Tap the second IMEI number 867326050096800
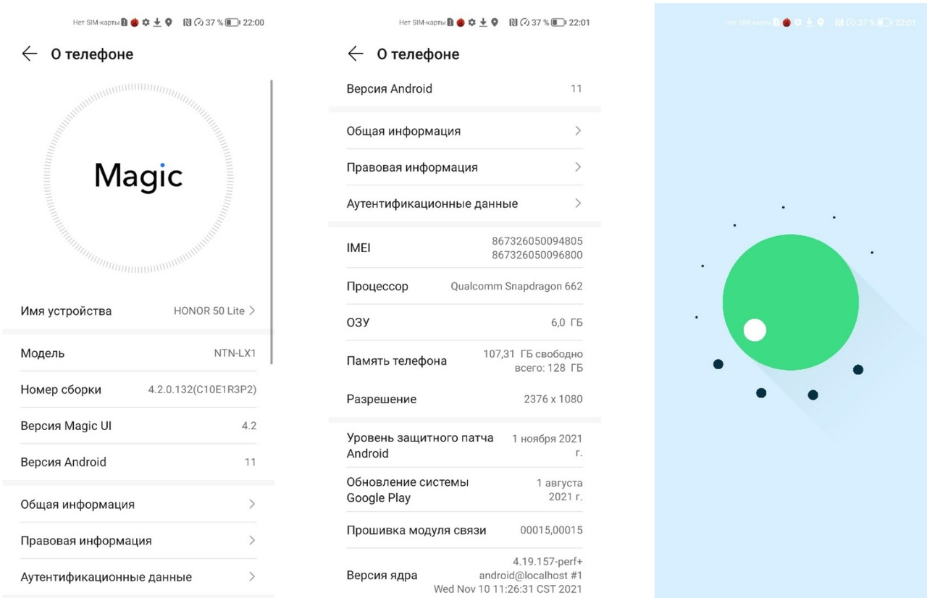The image size is (927, 598). (x=537, y=255)
